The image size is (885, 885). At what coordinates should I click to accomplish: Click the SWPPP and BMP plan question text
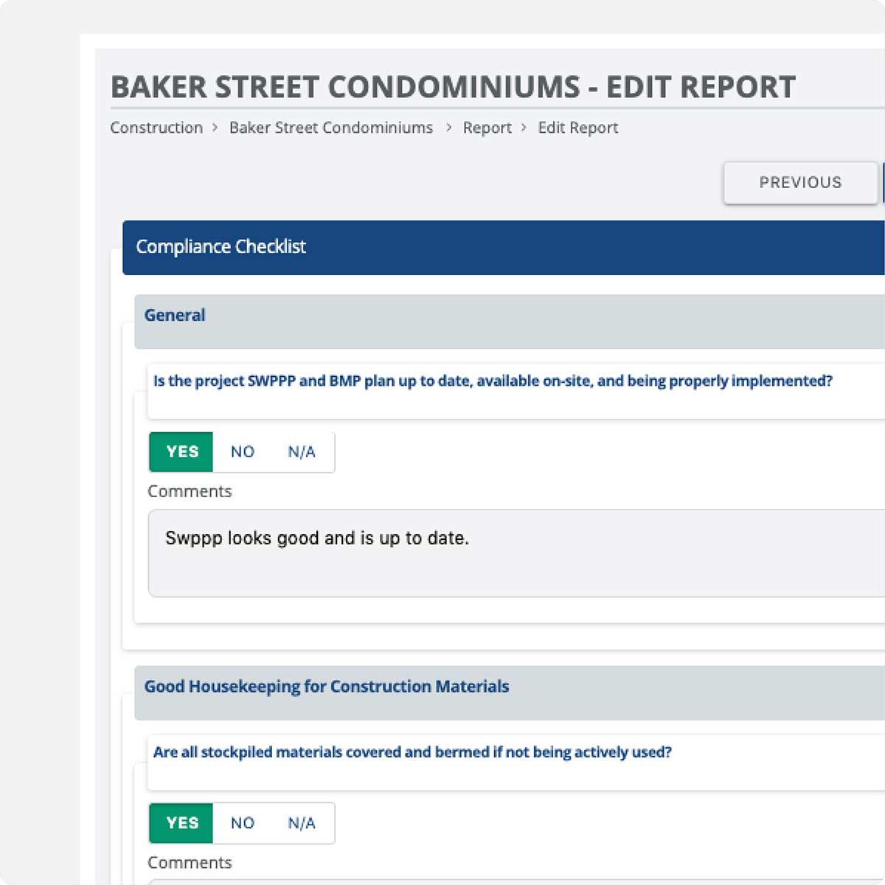tap(492, 381)
